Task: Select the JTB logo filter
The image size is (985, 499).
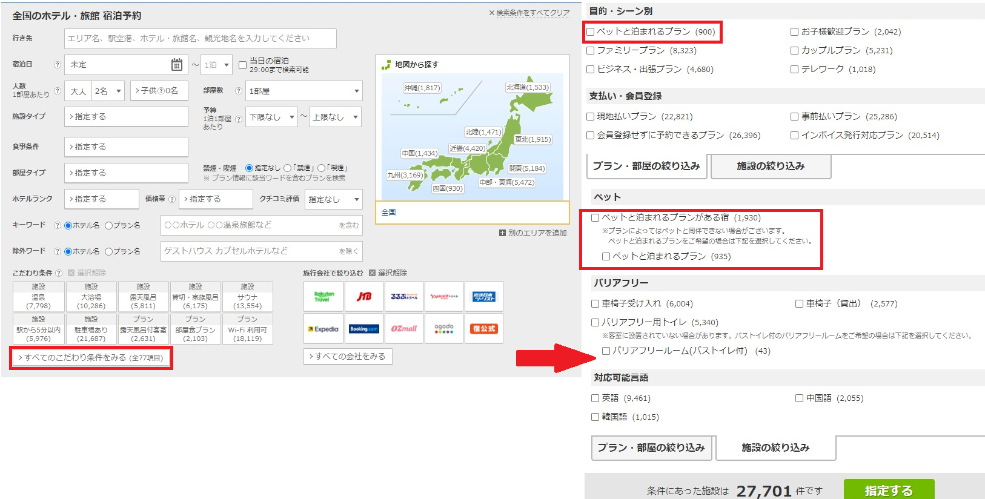Action: 363,296
